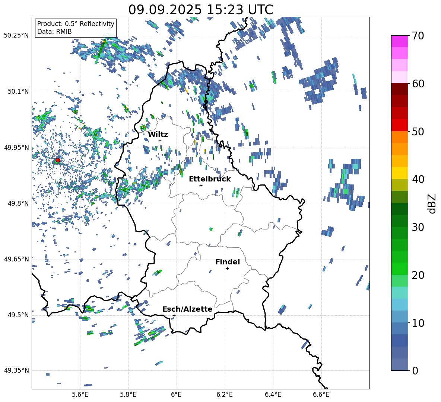
Task: Click the Esch/Alzette city label
Action: click(187, 309)
